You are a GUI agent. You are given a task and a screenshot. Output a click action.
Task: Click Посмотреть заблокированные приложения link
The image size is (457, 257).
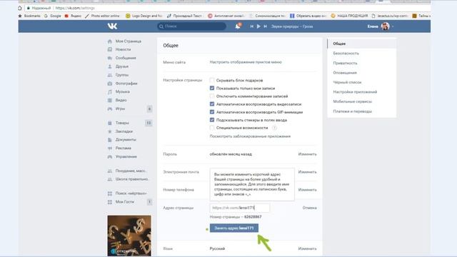point(250,136)
